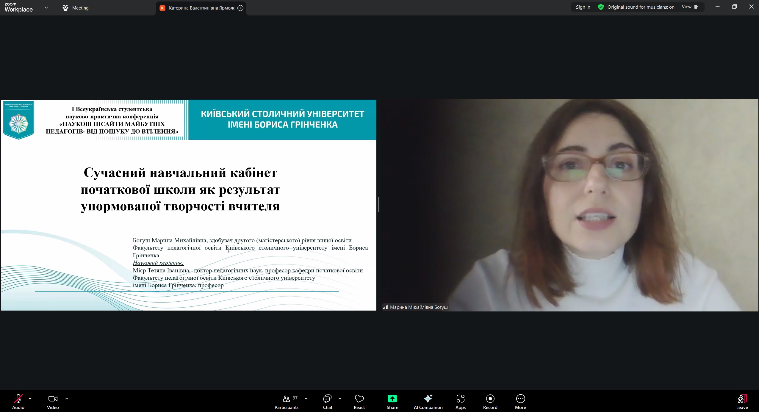The image size is (759, 412).
Task: Unmute the microphone using the Audio button
Action: [x=18, y=401]
